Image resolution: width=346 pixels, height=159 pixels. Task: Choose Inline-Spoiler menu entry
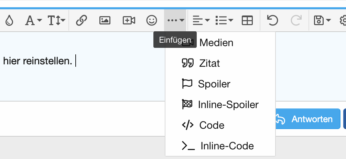[x=228, y=105]
